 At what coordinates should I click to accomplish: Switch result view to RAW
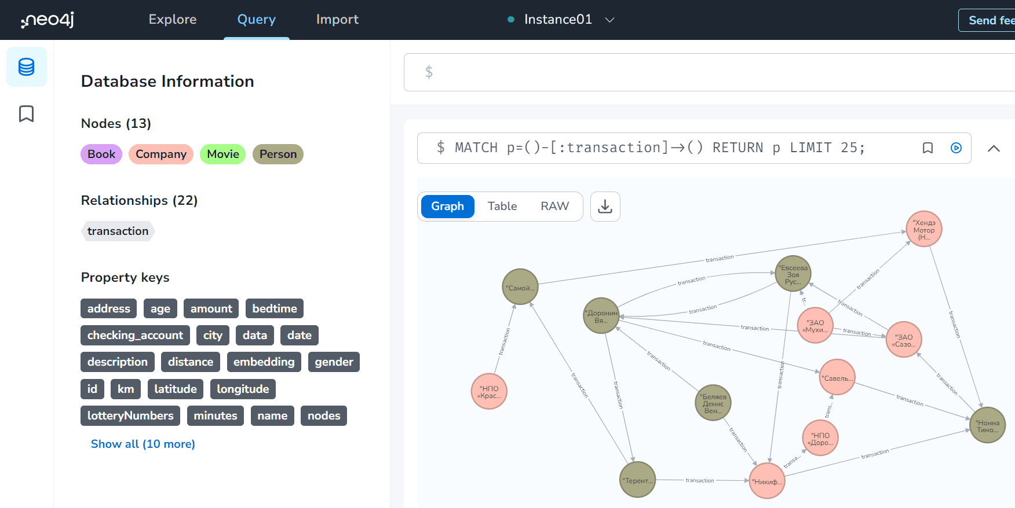554,207
